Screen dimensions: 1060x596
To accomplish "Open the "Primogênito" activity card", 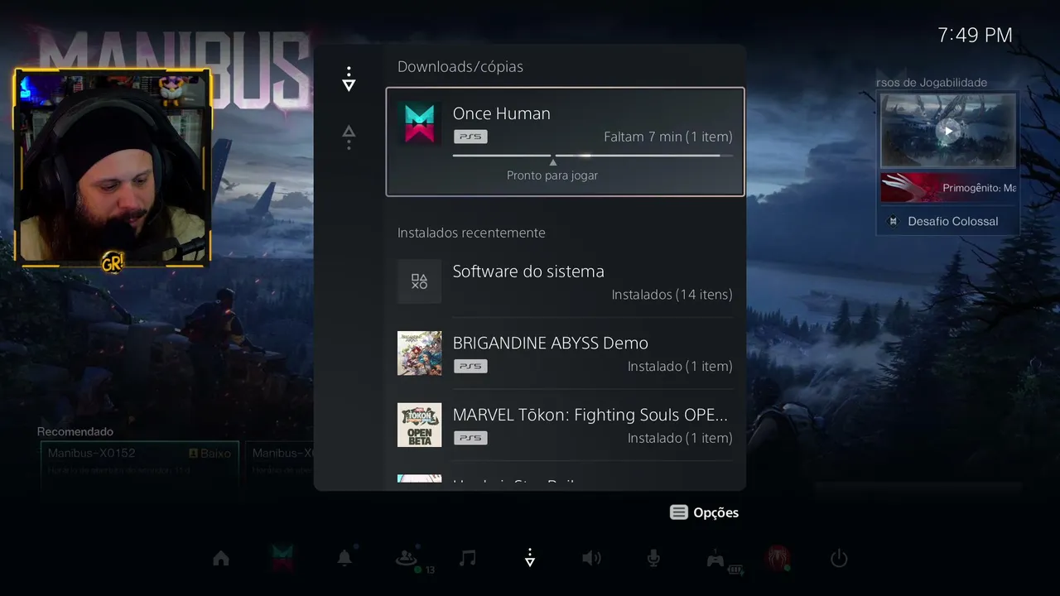I will click(x=948, y=188).
